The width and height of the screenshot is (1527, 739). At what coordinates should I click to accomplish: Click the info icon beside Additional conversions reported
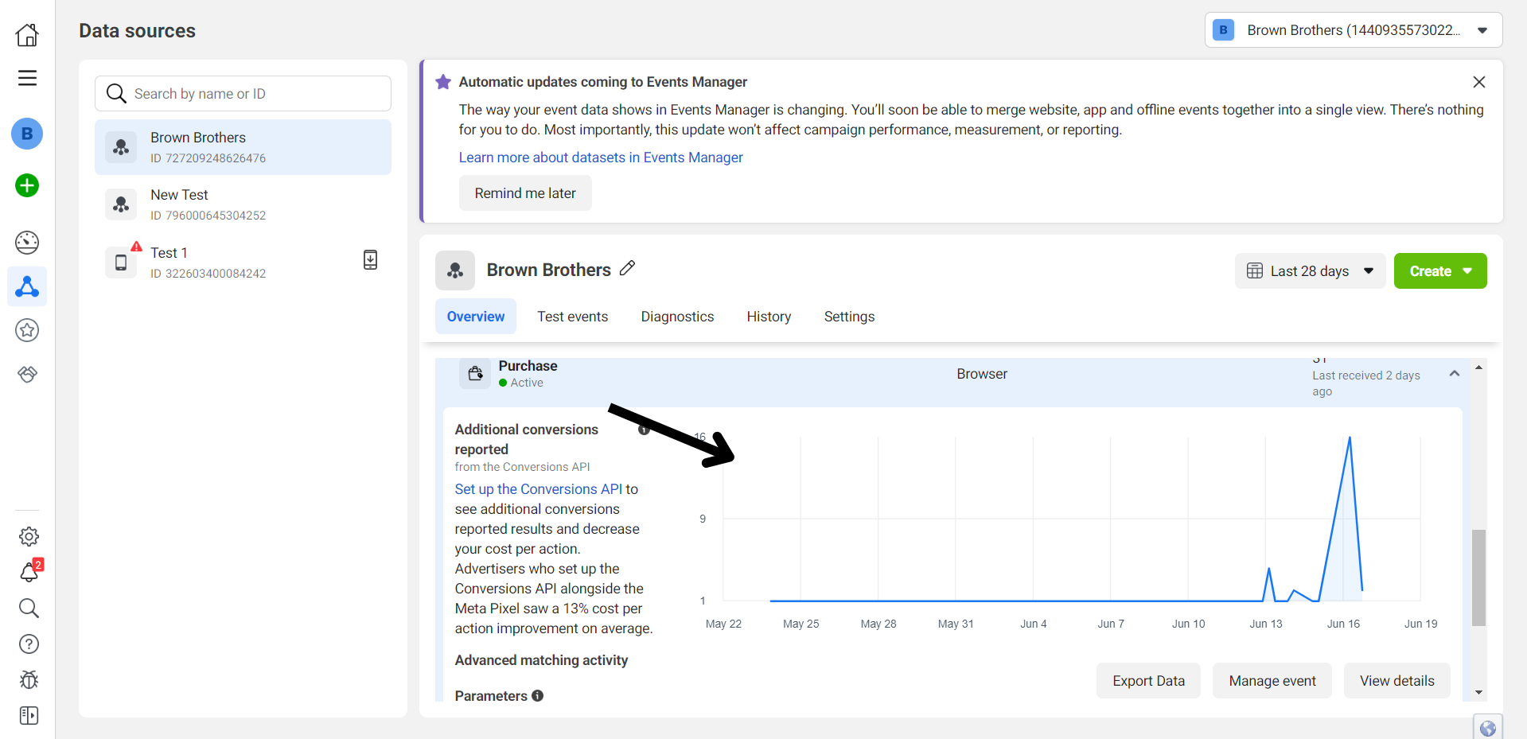(x=645, y=430)
